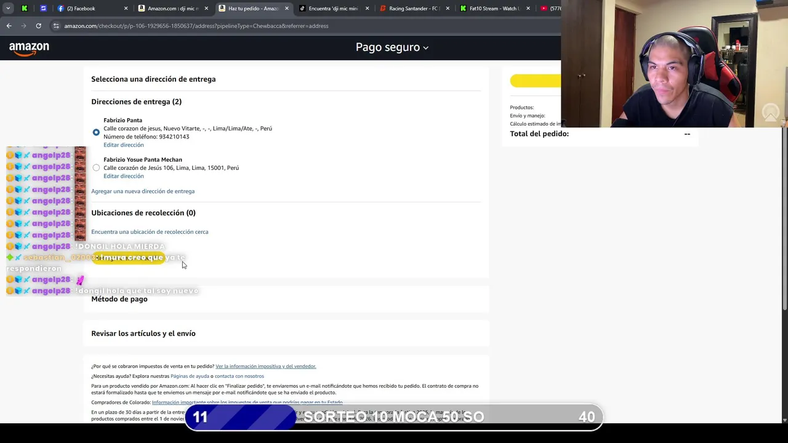View site information icon in address bar

pyautogui.click(x=56, y=26)
